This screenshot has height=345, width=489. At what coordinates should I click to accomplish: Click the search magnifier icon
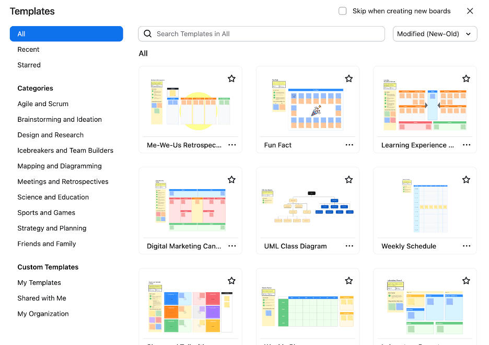pyautogui.click(x=148, y=34)
